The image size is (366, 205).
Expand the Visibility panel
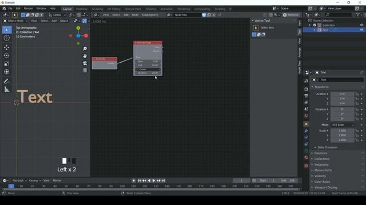tap(320, 176)
